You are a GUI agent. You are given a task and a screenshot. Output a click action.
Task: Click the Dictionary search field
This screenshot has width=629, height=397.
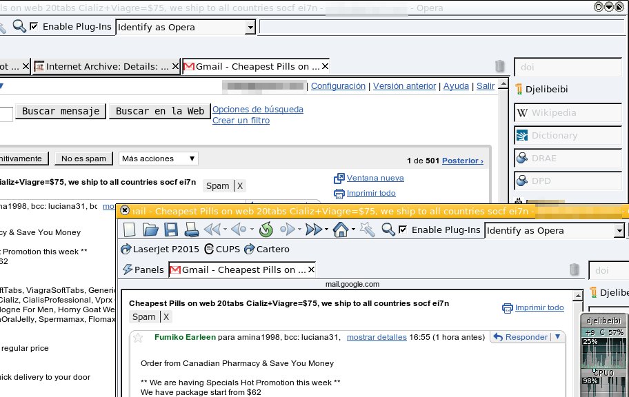coord(568,136)
